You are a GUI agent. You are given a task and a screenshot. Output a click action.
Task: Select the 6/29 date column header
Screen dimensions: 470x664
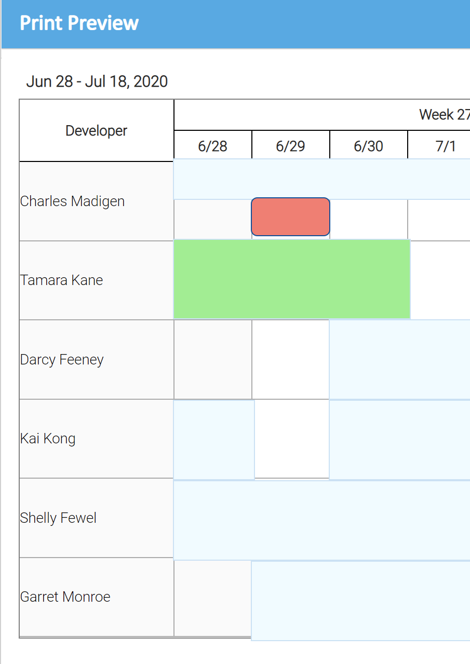click(x=290, y=146)
